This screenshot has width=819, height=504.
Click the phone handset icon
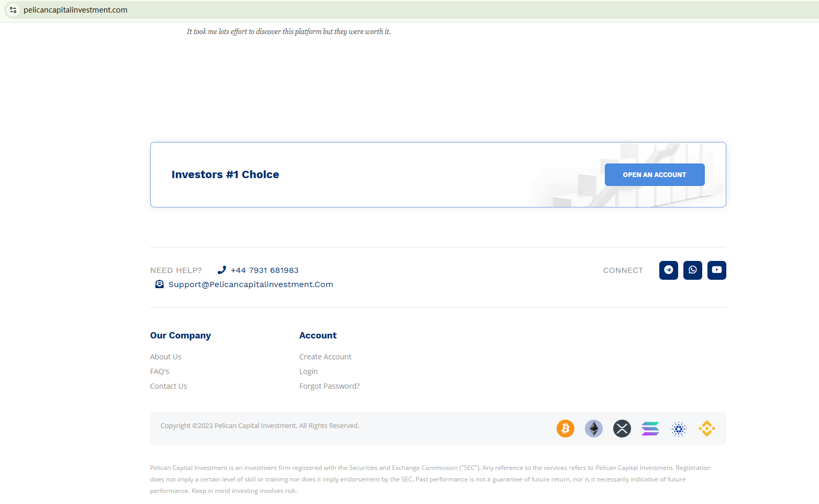tap(222, 270)
